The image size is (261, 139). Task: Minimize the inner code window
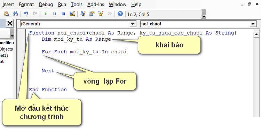[x=242, y=5]
